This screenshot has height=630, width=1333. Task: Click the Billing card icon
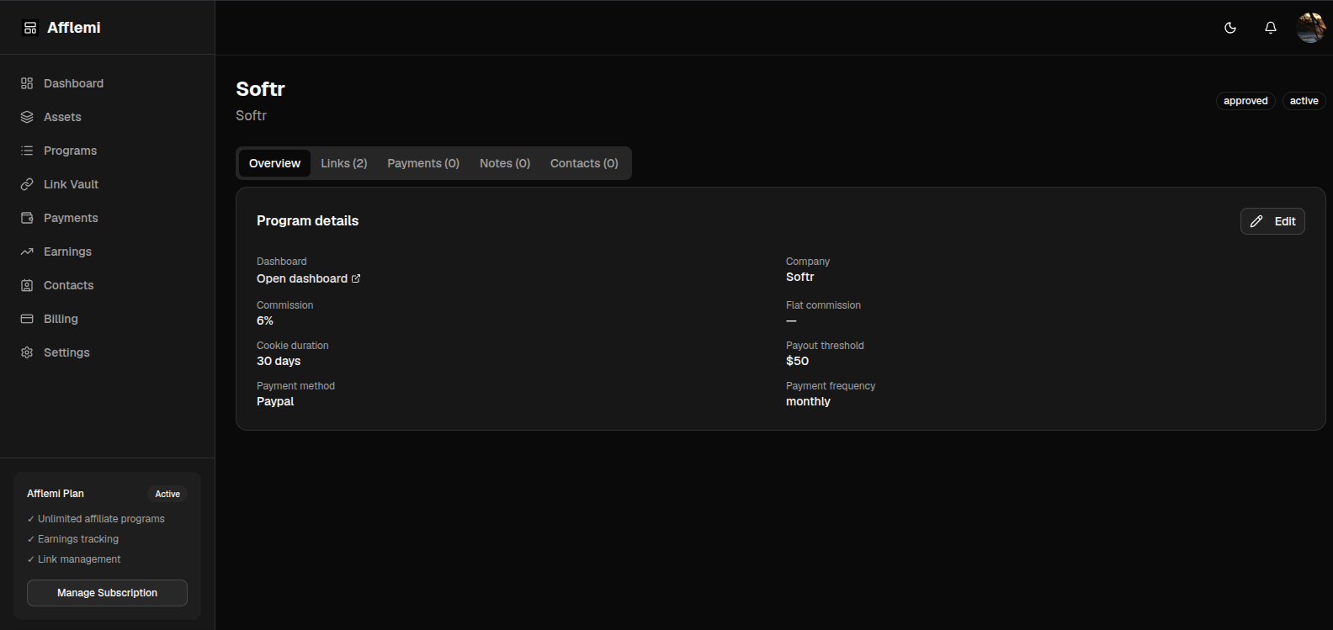(27, 319)
